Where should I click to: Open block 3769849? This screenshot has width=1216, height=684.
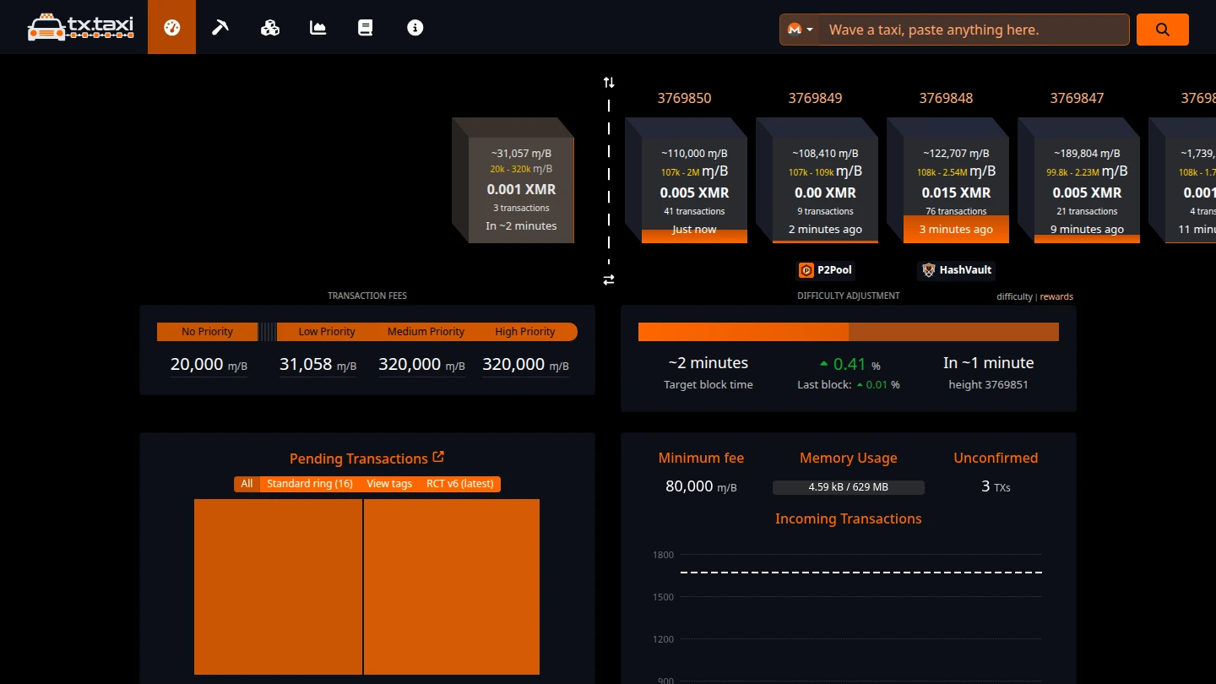817,180
